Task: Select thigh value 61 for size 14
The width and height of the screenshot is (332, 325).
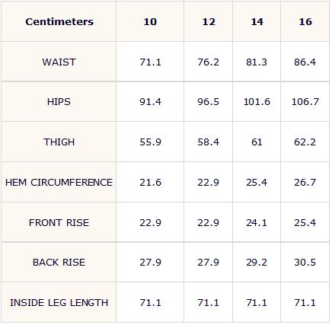Action: click(x=257, y=142)
